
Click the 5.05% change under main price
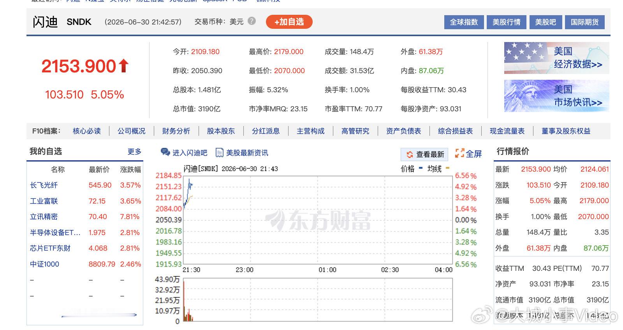107,95
